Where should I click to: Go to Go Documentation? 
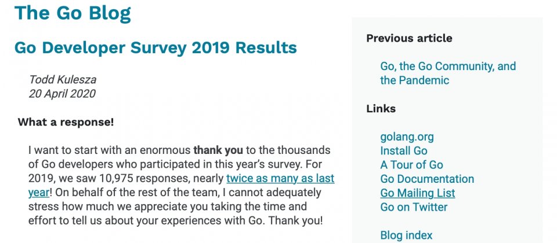427,179
